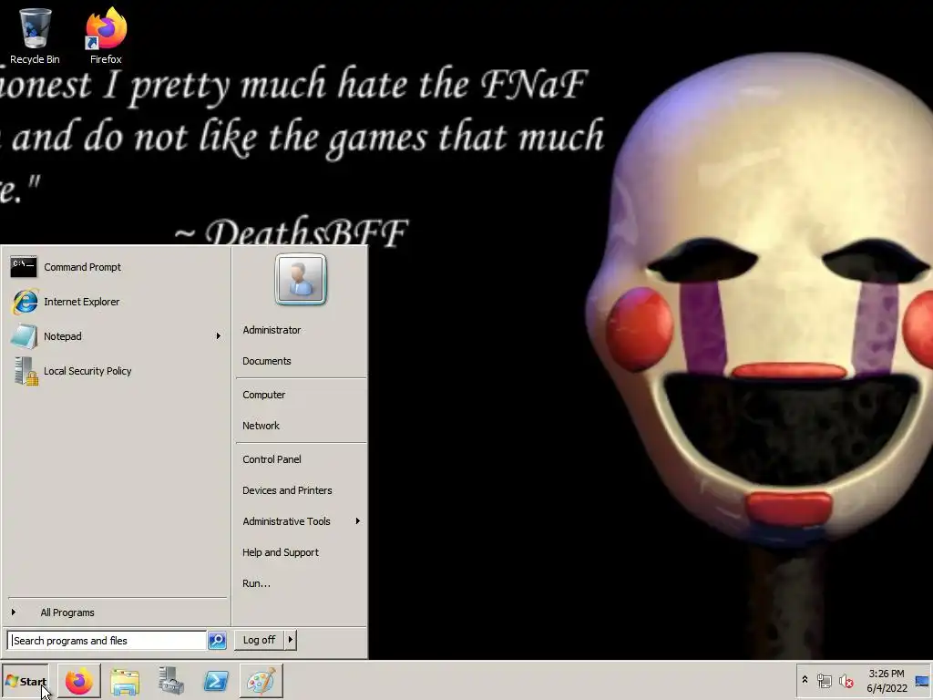Click the network status tray icon
Viewport: 933px width, 700px height.
pyautogui.click(x=825, y=680)
